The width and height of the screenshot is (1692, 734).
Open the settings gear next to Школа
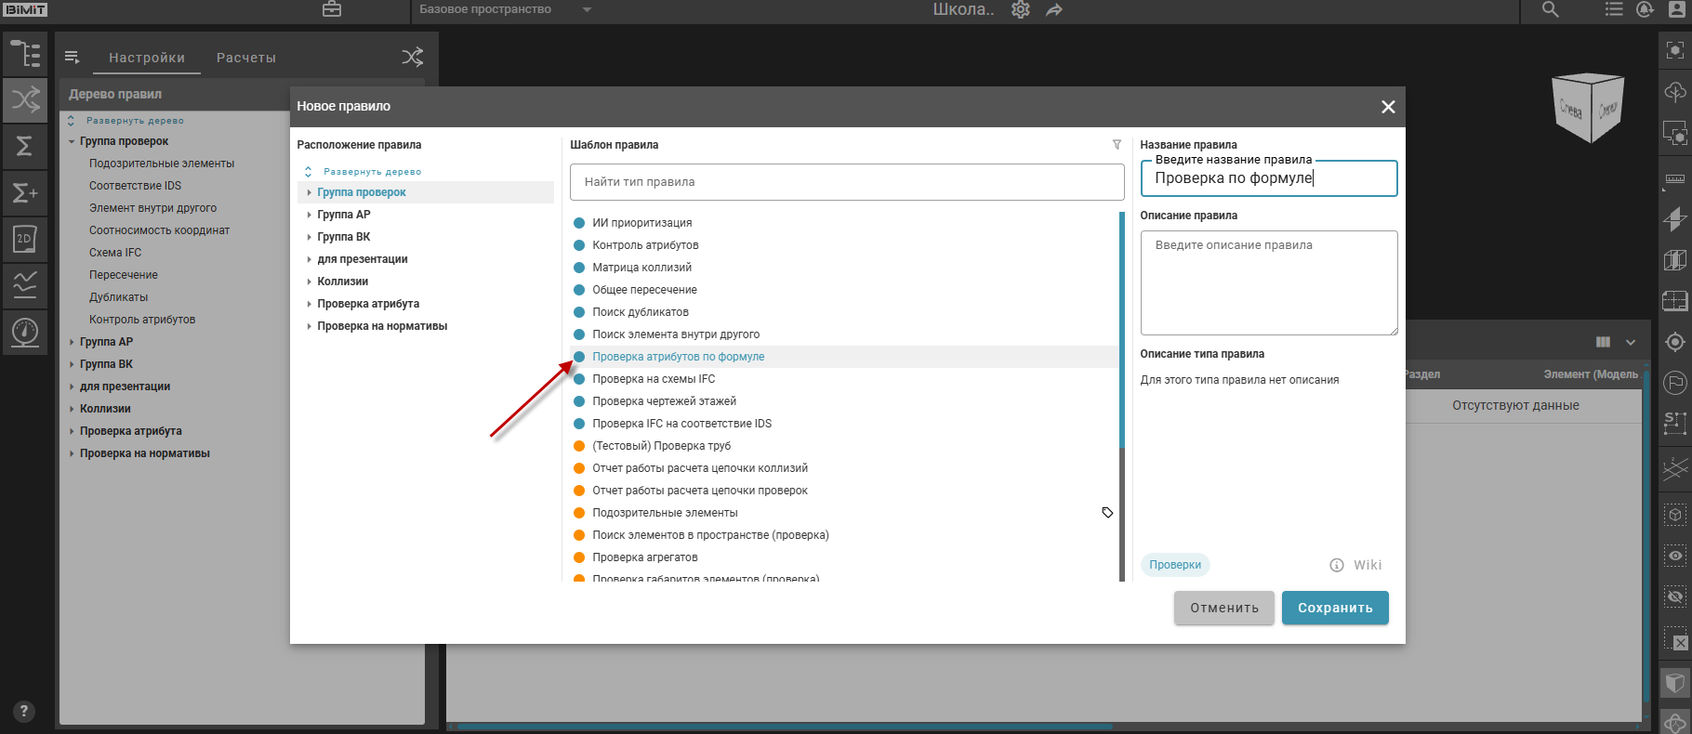point(1021,10)
